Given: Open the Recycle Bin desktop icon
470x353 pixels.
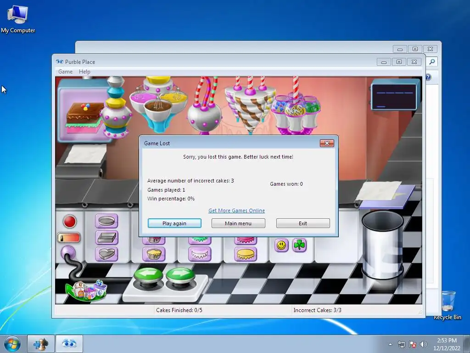Looking at the screenshot, I should tap(448, 305).
